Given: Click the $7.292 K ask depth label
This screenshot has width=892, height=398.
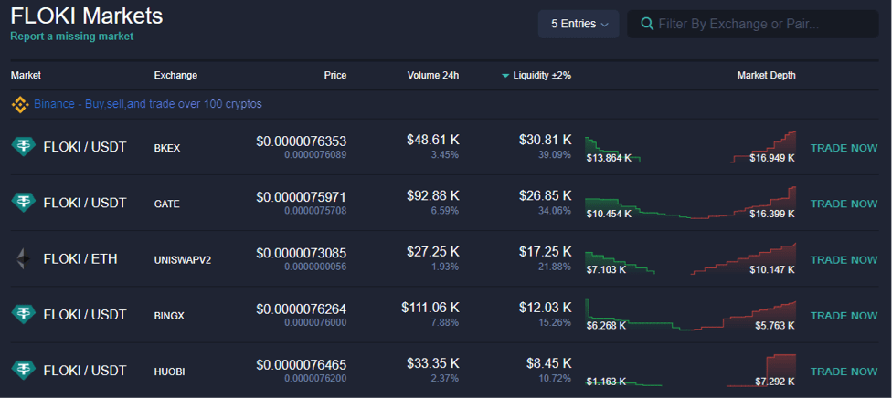Looking at the screenshot, I should [775, 382].
